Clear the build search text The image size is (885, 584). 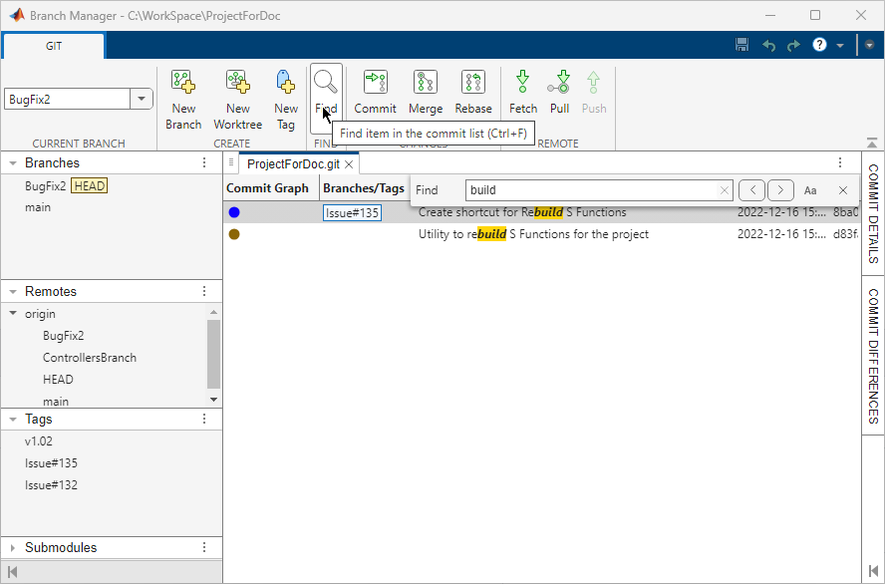(x=725, y=189)
